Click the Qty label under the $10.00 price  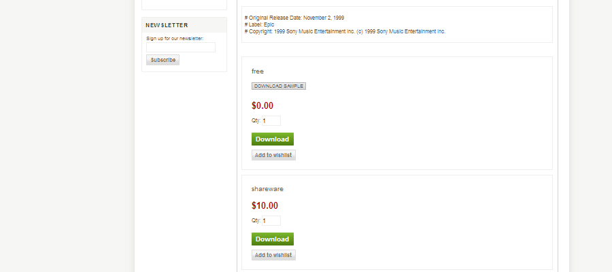pyautogui.click(x=256, y=221)
